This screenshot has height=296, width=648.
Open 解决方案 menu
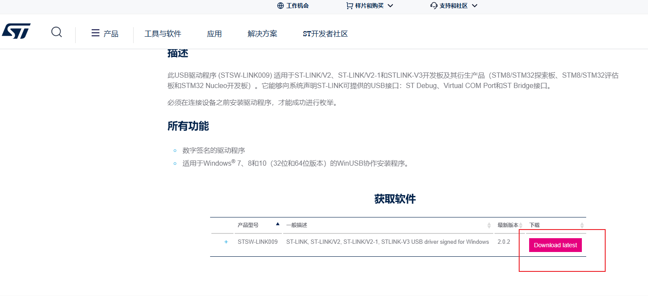[x=262, y=34]
